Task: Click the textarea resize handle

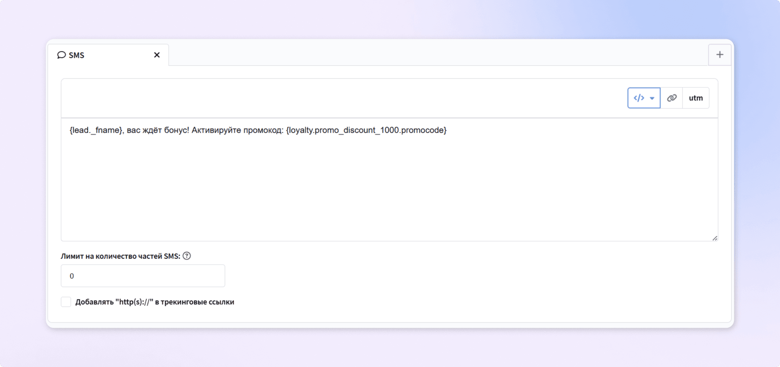Action: (x=715, y=238)
